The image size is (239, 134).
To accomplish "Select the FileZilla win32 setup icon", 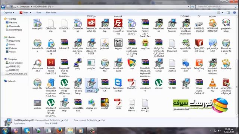I will (118, 23).
